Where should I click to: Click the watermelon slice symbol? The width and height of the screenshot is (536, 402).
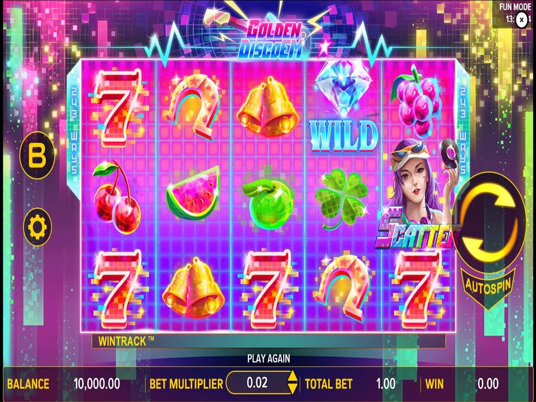coord(193,194)
